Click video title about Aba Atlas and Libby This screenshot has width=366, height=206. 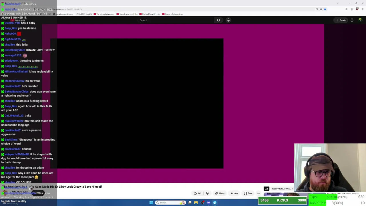point(52,187)
